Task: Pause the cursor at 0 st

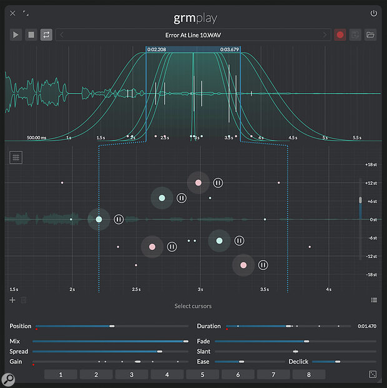Action: pos(119,219)
